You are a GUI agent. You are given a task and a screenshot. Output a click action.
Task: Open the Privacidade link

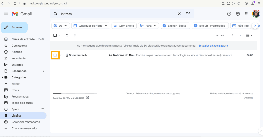click(x=142, y=94)
